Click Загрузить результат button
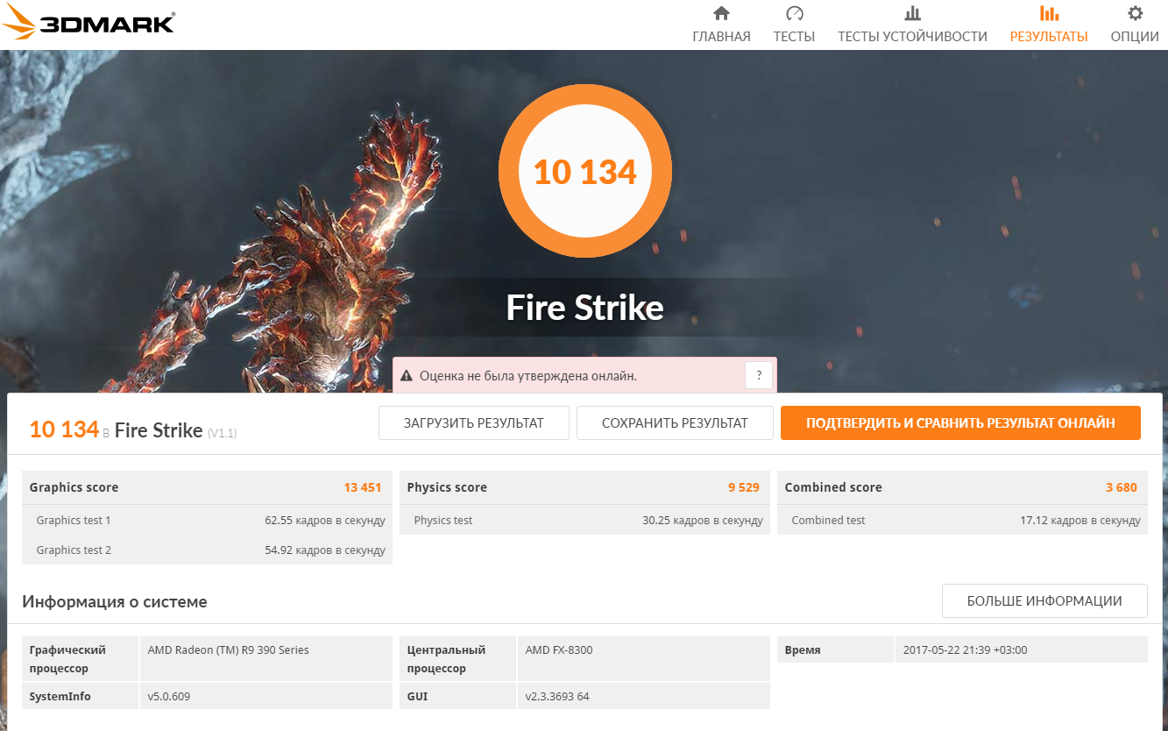1168x731 pixels. (474, 422)
